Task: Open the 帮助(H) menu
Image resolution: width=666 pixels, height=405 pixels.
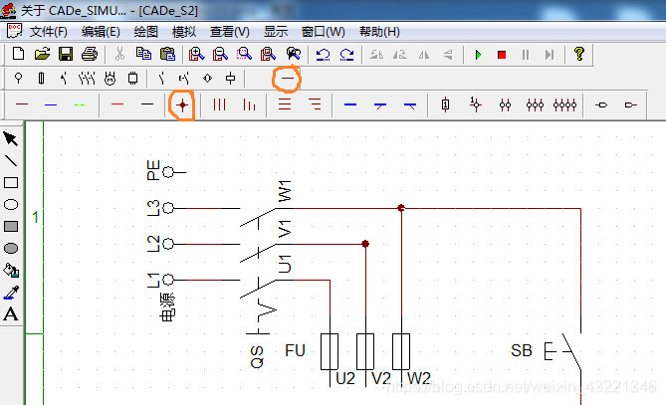Action: pyautogui.click(x=379, y=32)
